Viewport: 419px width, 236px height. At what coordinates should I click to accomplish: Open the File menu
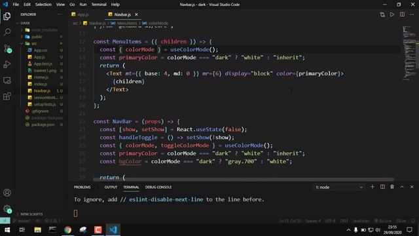click(x=16, y=5)
